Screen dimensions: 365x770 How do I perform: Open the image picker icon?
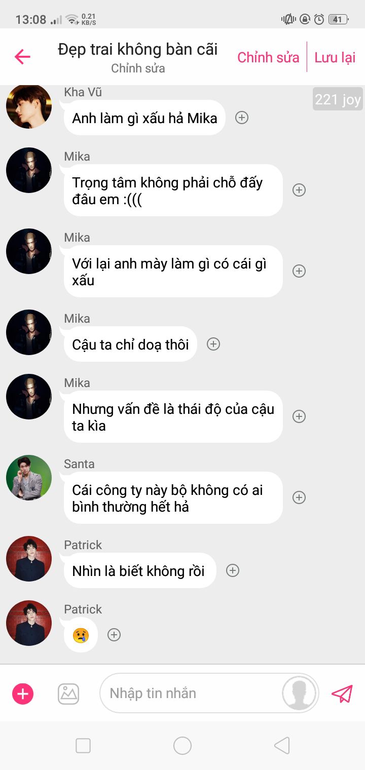coord(68,694)
